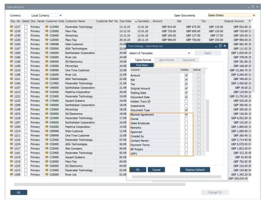Screen dimensions: 264x203
Task: Click the Doc. Series column header
Action: pos(37,21)
